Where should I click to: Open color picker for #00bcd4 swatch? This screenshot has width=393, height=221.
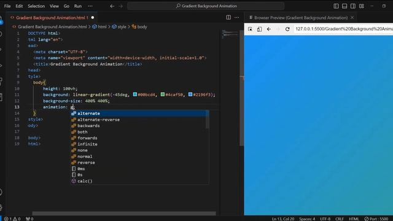[x=135, y=95]
